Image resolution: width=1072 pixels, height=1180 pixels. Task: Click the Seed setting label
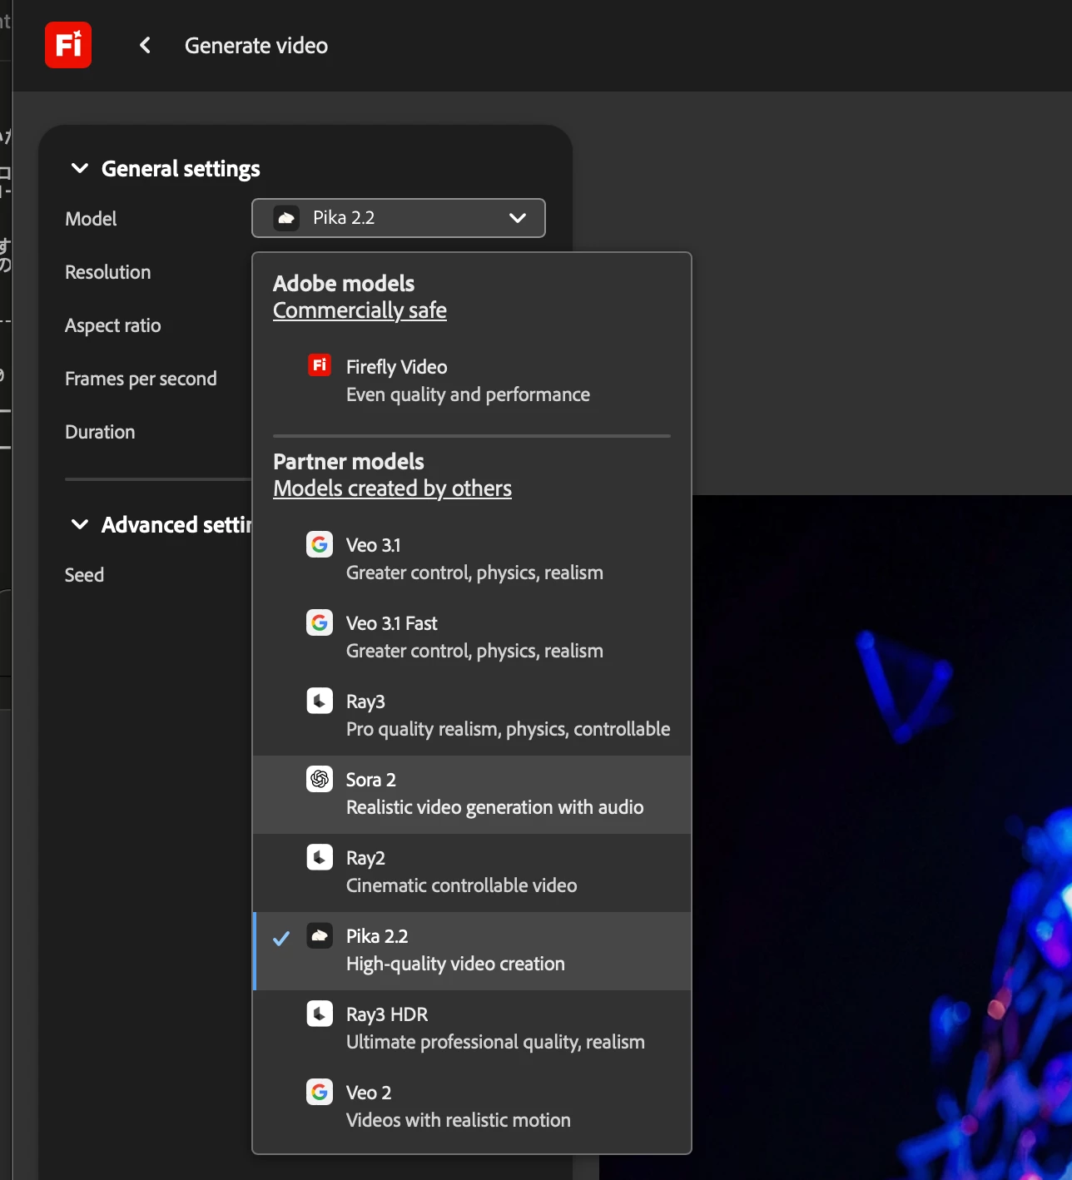pyautogui.click(x=84, y=575)
